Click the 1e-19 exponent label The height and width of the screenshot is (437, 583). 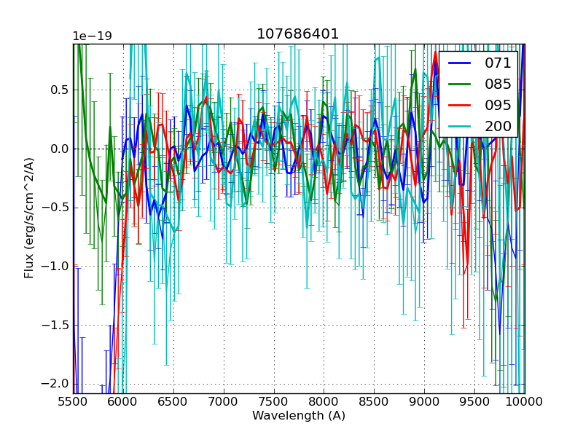(92, 36)
